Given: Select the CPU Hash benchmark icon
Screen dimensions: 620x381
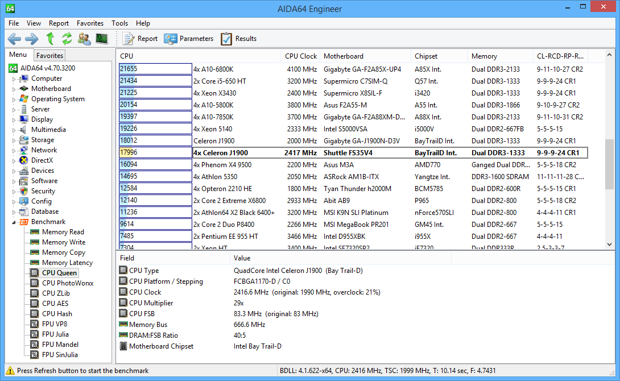Looking at the screenshot, I should (x=35, y=314).
